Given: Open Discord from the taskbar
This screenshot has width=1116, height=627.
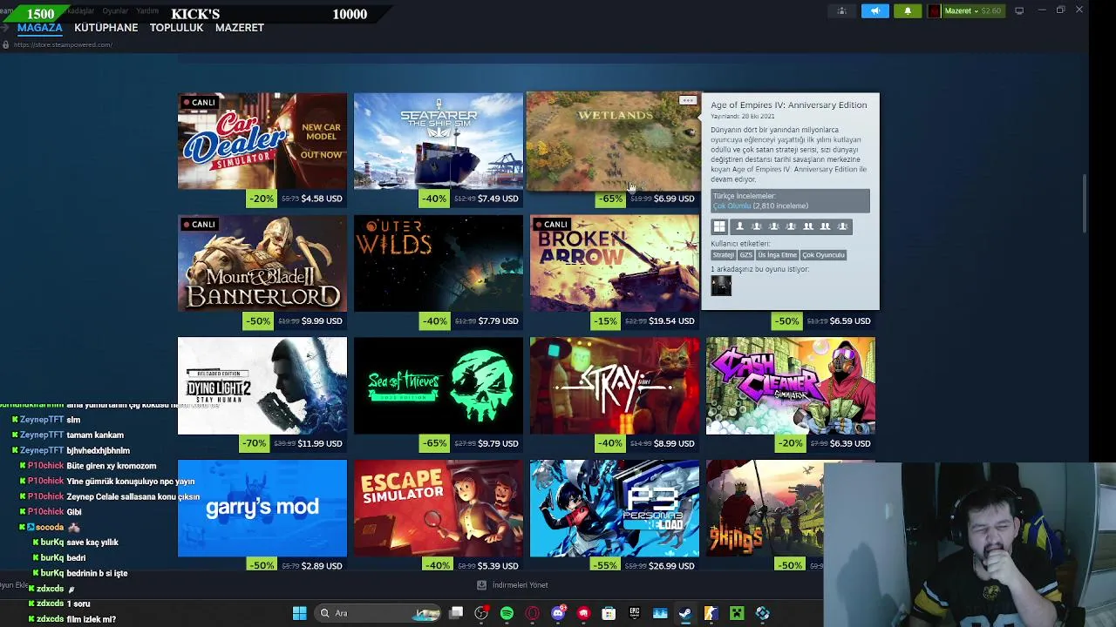Looking at the screenshot, I should click(x=558, y=613).
